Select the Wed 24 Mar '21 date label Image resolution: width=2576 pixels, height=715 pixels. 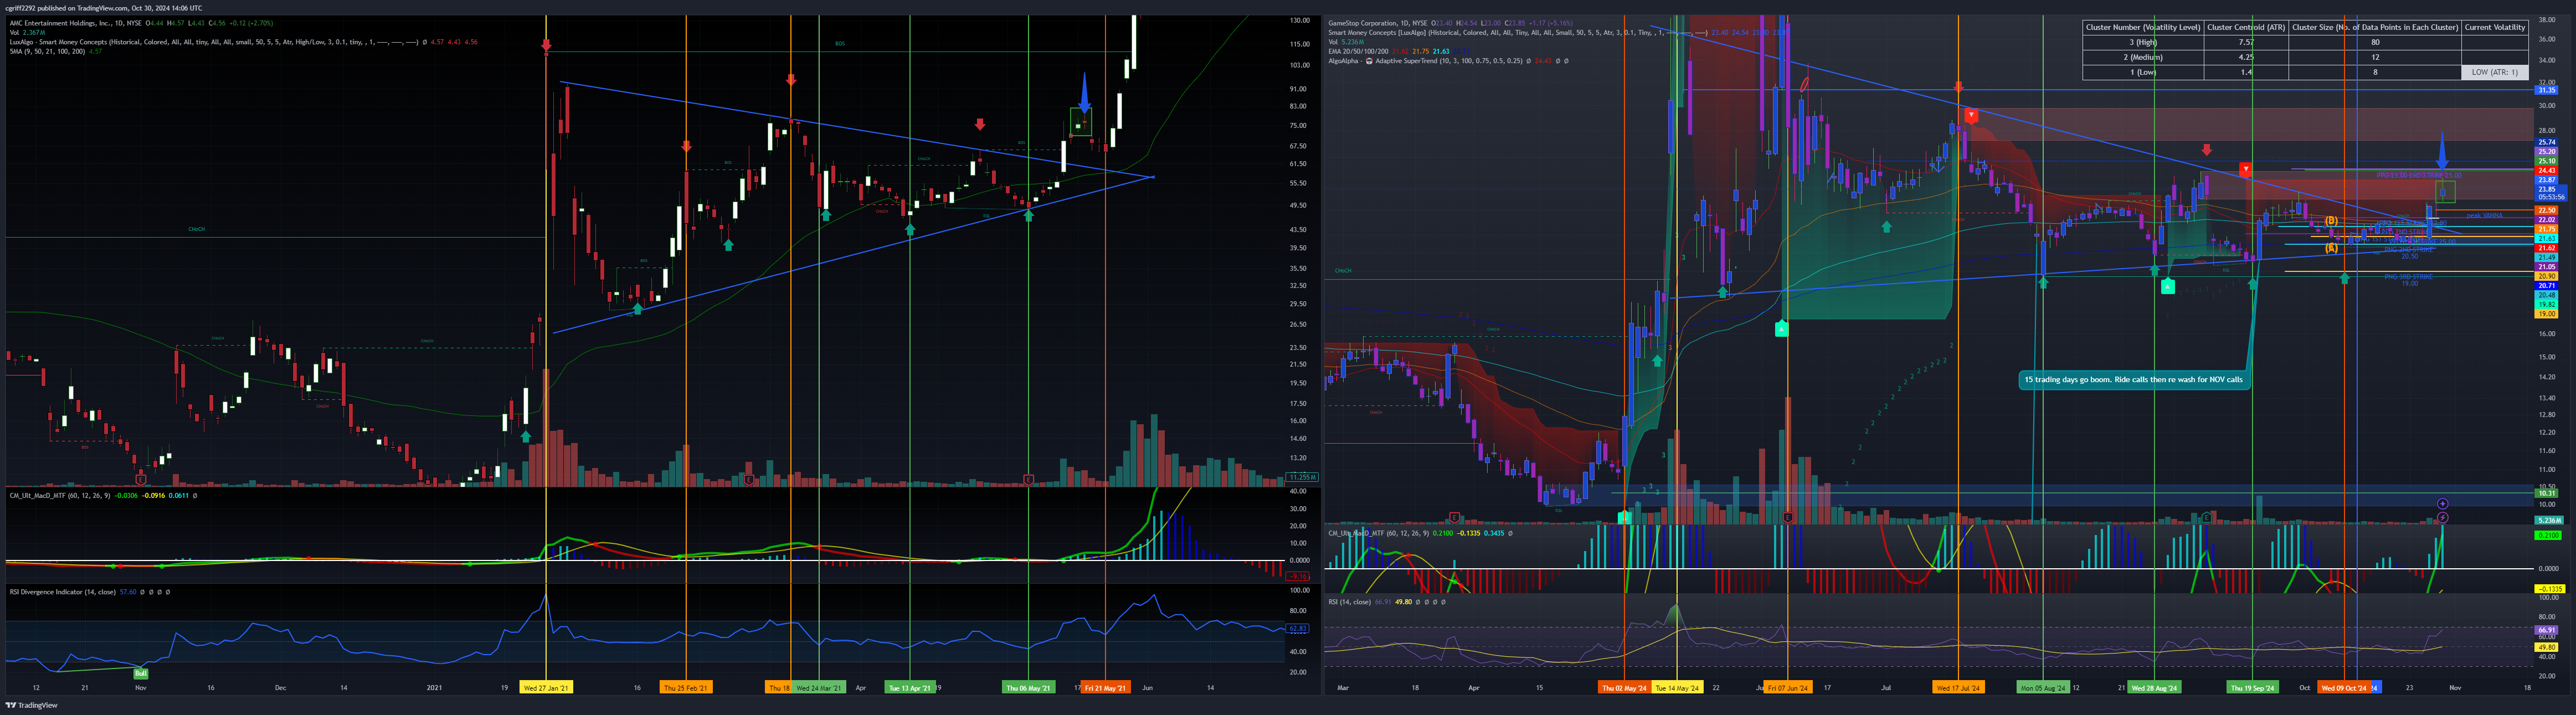pyautogui.click(x=819, y=688)
